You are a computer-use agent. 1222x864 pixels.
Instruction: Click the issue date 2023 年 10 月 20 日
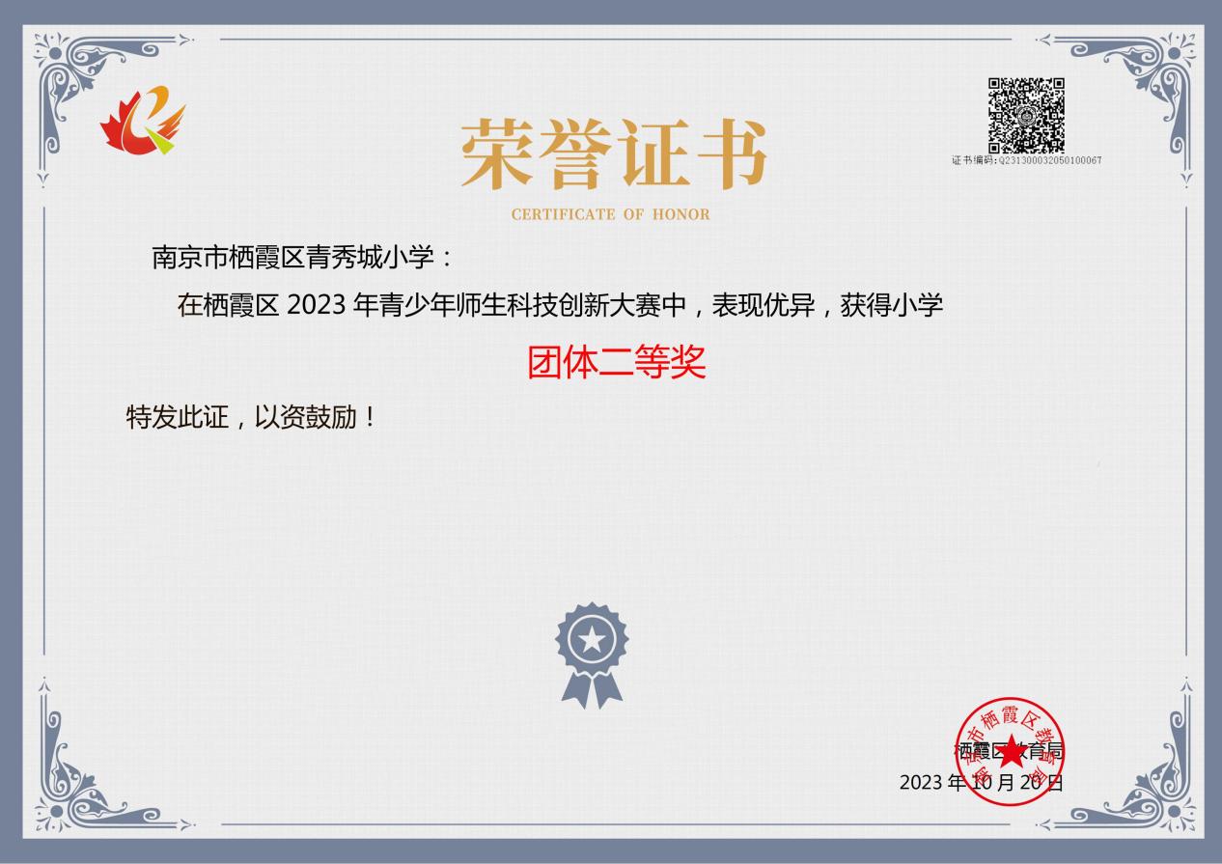982,782
